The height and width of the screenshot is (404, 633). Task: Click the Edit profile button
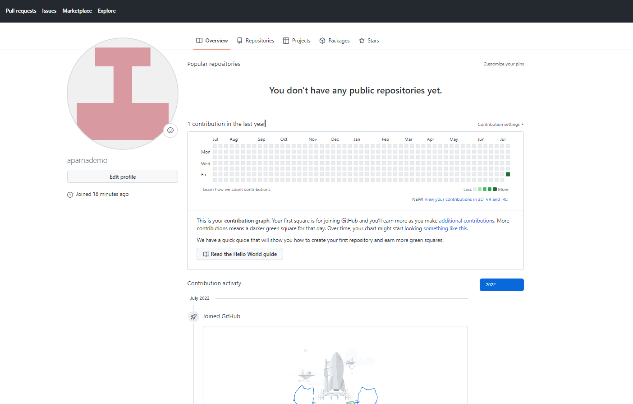click(x=122, y=176)
